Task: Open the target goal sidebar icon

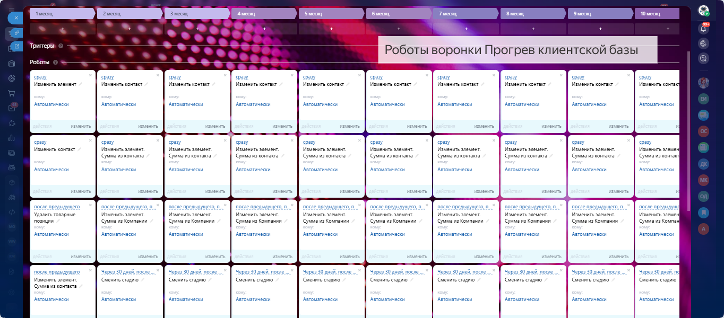Action: 12,78
